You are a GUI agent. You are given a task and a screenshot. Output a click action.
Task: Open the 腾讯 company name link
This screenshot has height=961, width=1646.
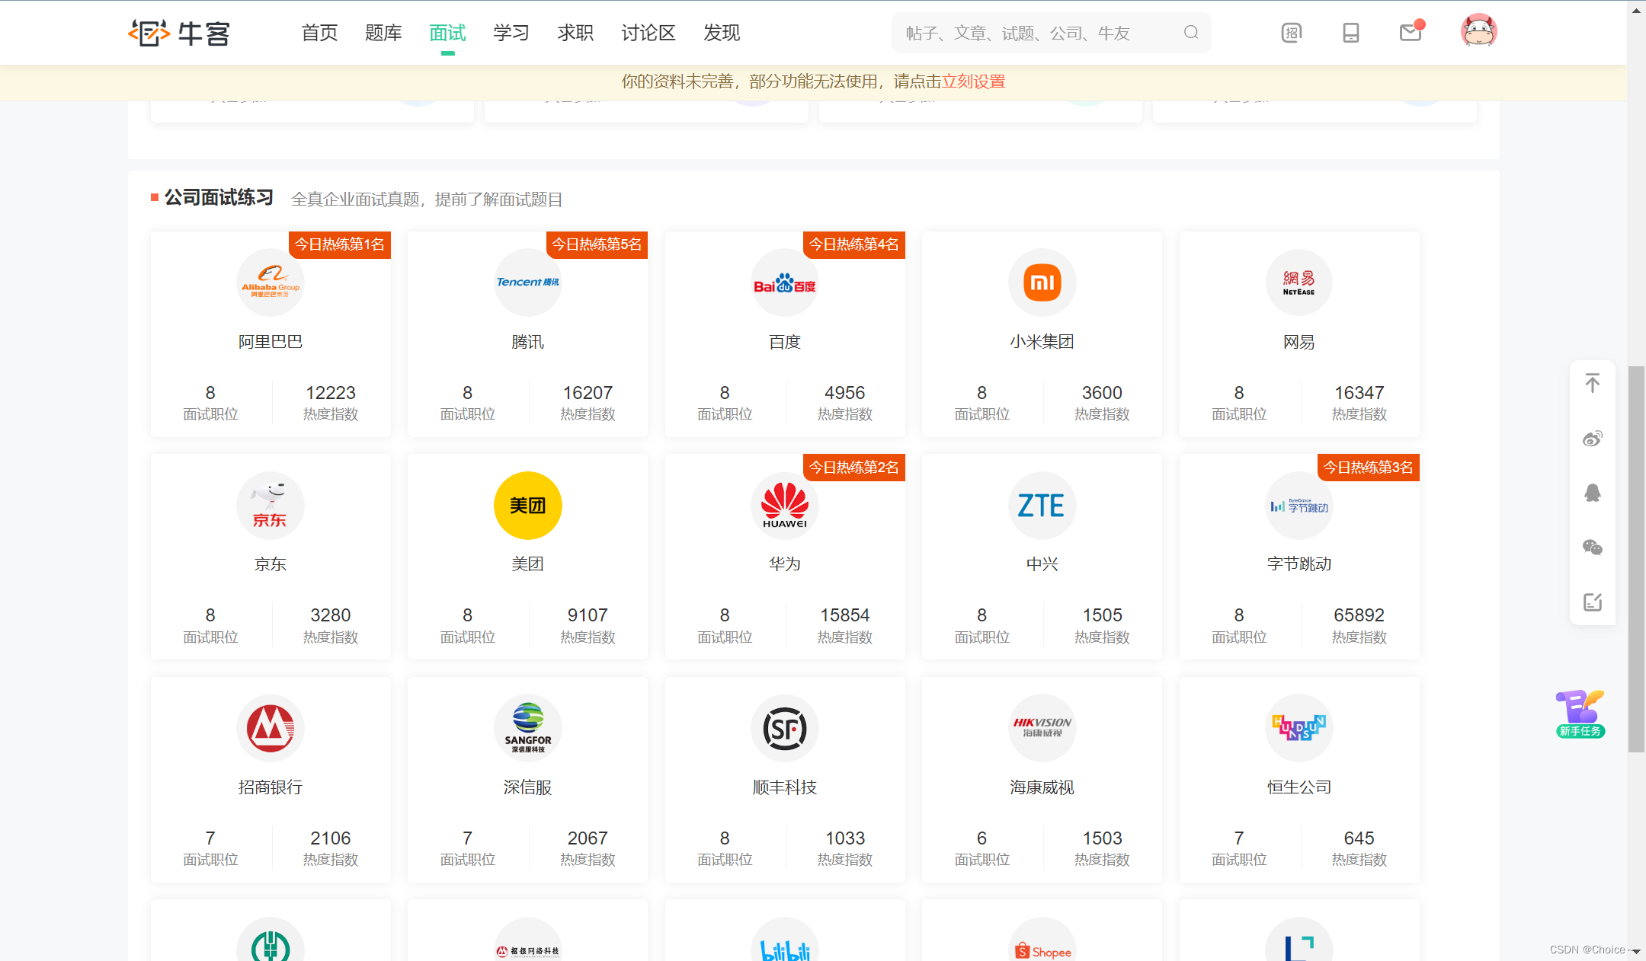(528, 342)
